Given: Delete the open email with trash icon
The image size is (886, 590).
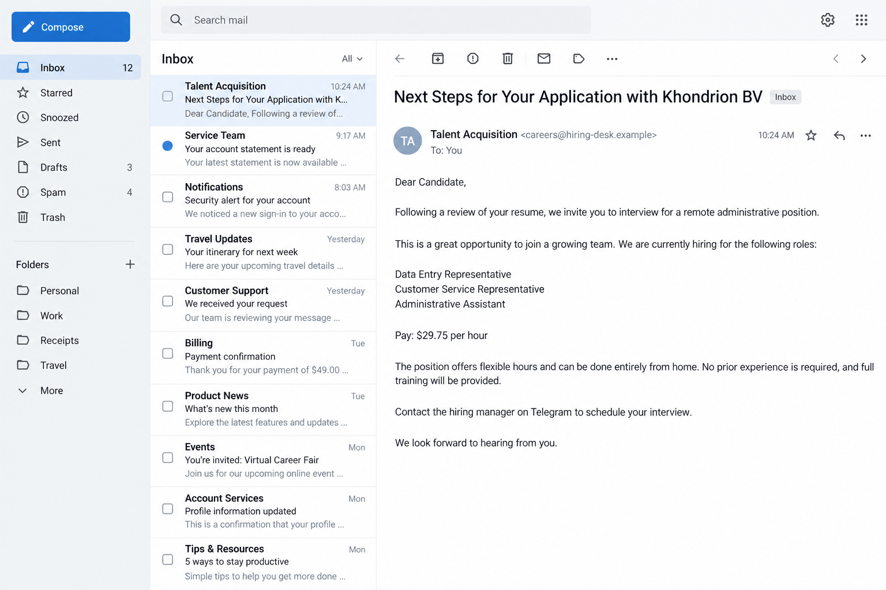Looking at the screenshot, I should click(x=508, y=59).
